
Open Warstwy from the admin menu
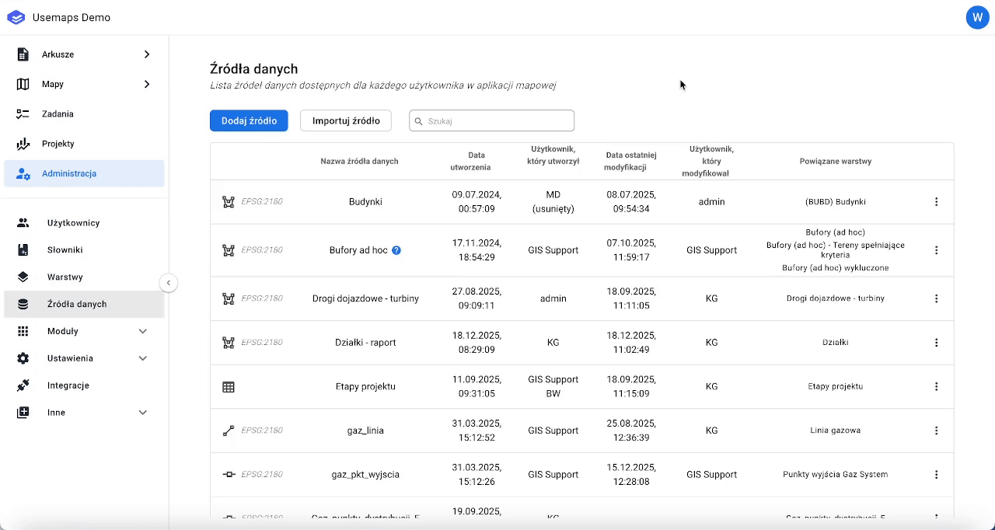(x=65, y=277)
